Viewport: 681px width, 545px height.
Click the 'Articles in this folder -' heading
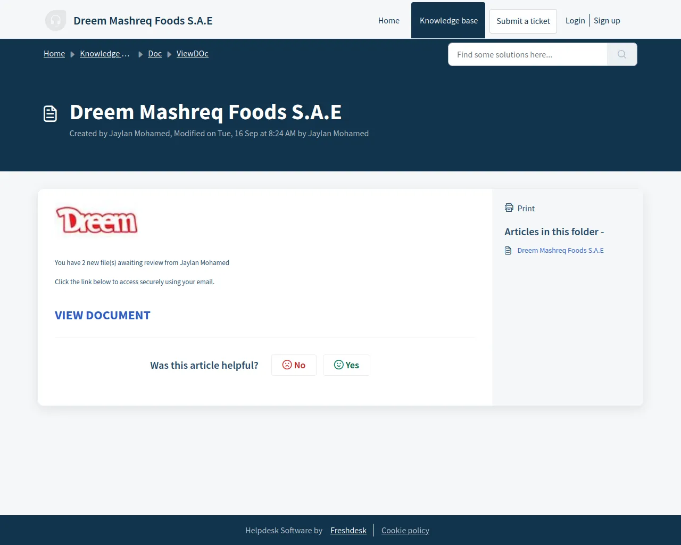click(554, 232)
